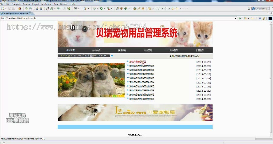Image resolution: width=273 pixels, height=144 pixels.
Task: Open the Edit menu
Action: (8, 4)
